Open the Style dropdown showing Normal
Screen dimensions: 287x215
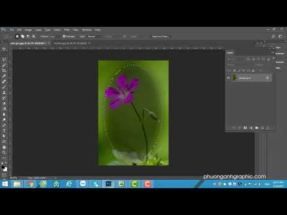95,36
